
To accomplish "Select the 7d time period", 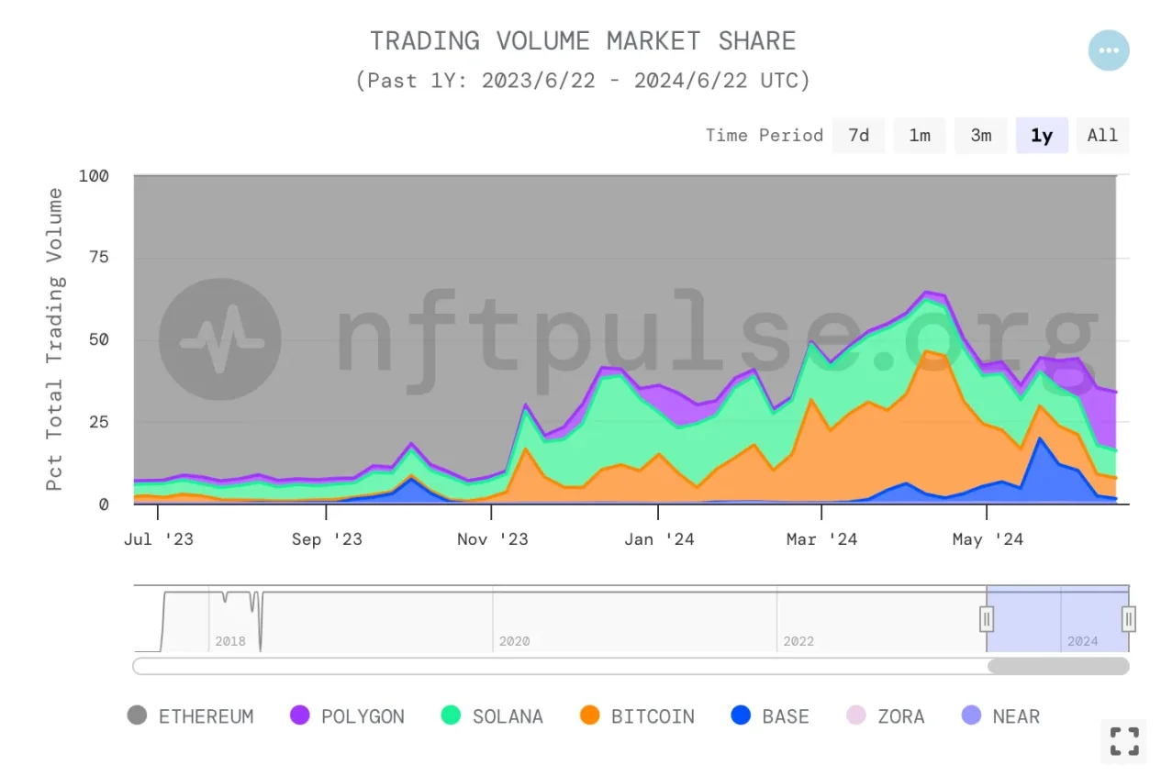I will pyautogui.click(x=858, y=136).
